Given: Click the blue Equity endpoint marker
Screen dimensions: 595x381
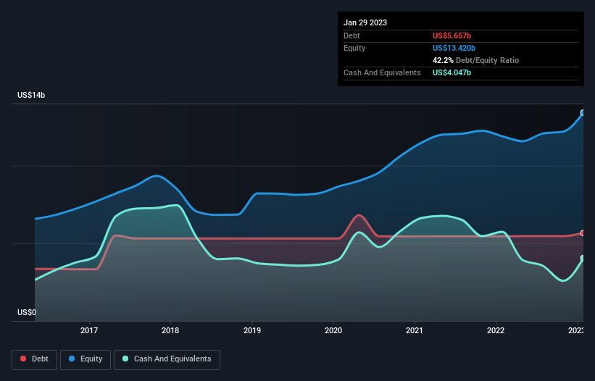Looking at the screenshot, I should click(583, 112).
